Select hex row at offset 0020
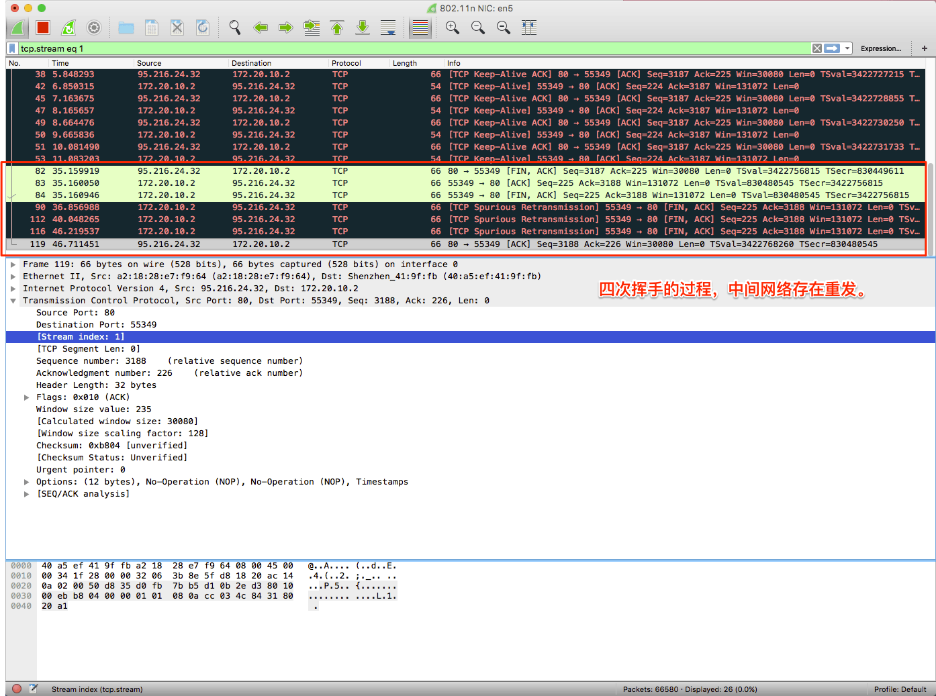Screen dimensions: 936x696 205,586
